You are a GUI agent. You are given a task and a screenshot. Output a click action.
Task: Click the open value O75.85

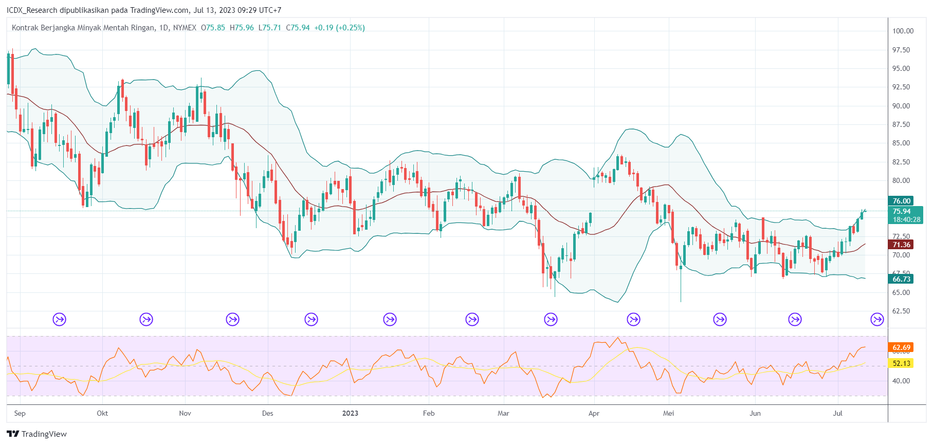point(213,28)
